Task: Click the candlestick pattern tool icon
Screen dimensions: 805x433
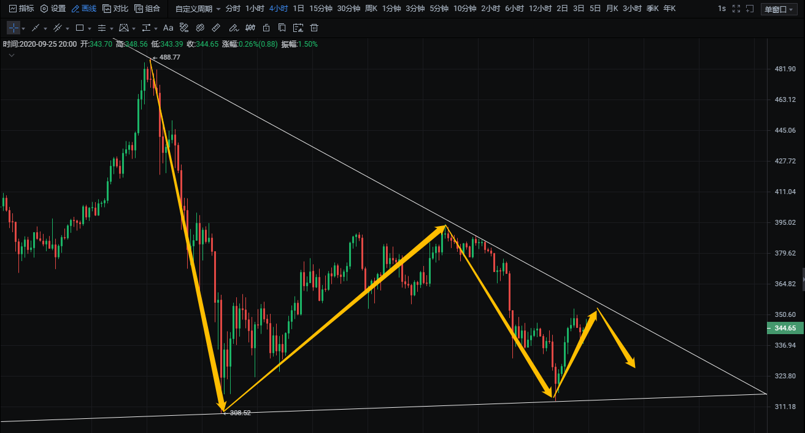Action: tap(250, 28)
